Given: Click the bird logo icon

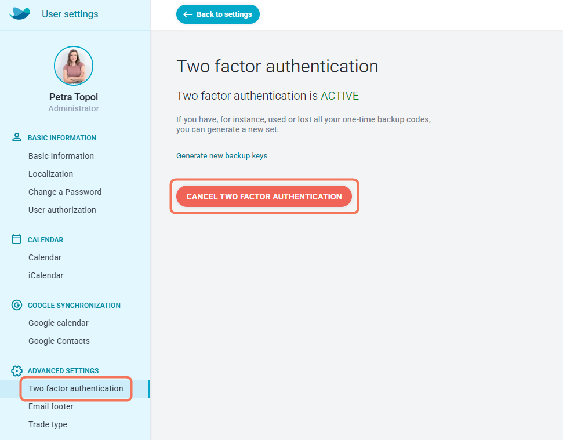Looking at the screenshot, I should click(x=20, y=14).
